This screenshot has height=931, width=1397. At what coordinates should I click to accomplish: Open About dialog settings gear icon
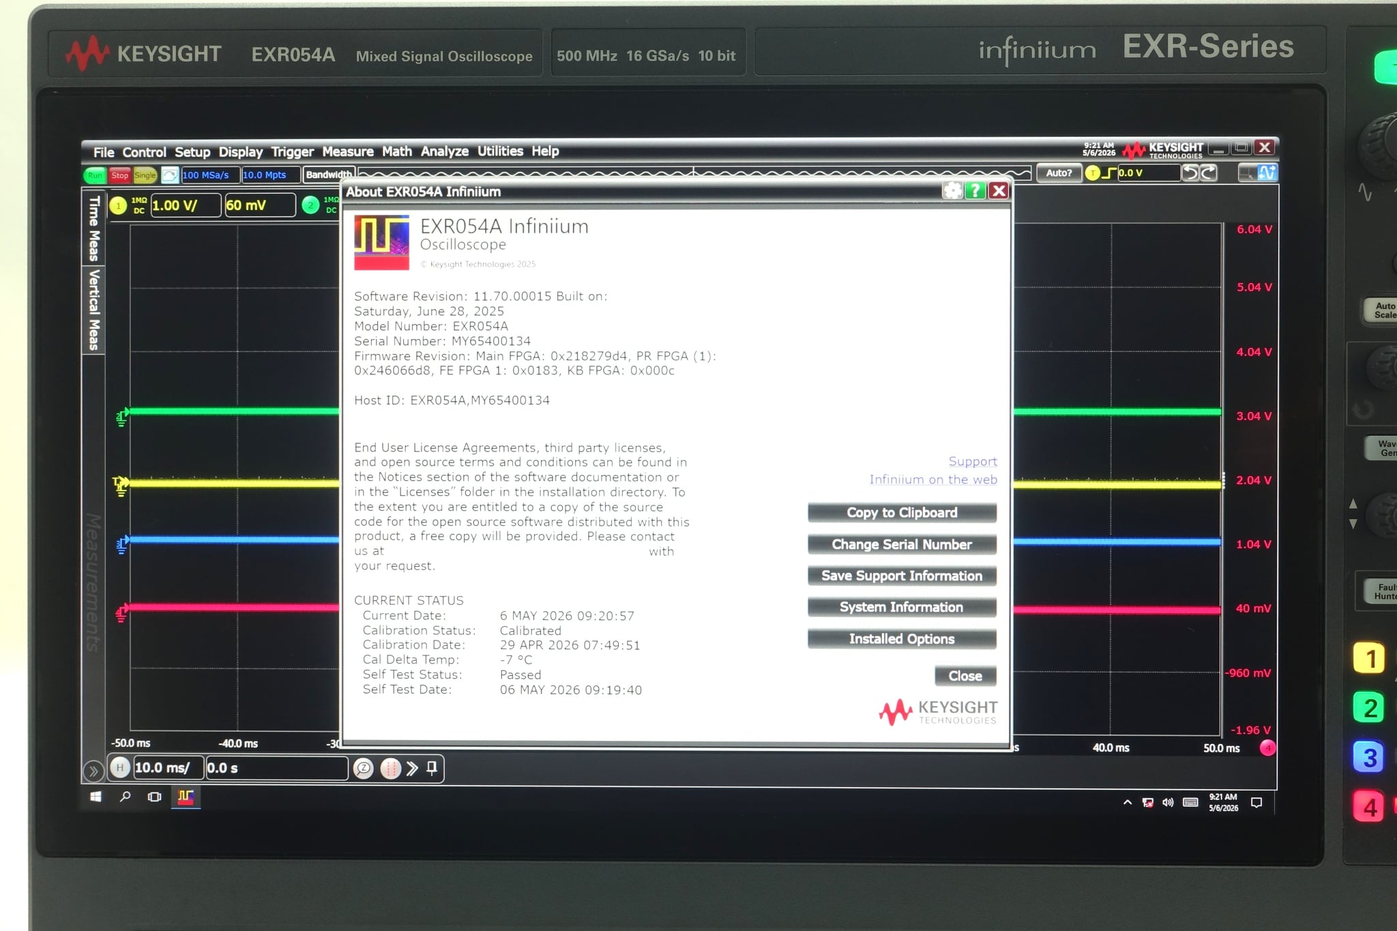(952, 191)
